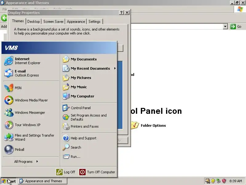Expand All Programs menu
Viewport: 246px width, 185px height.
[26, 162]
